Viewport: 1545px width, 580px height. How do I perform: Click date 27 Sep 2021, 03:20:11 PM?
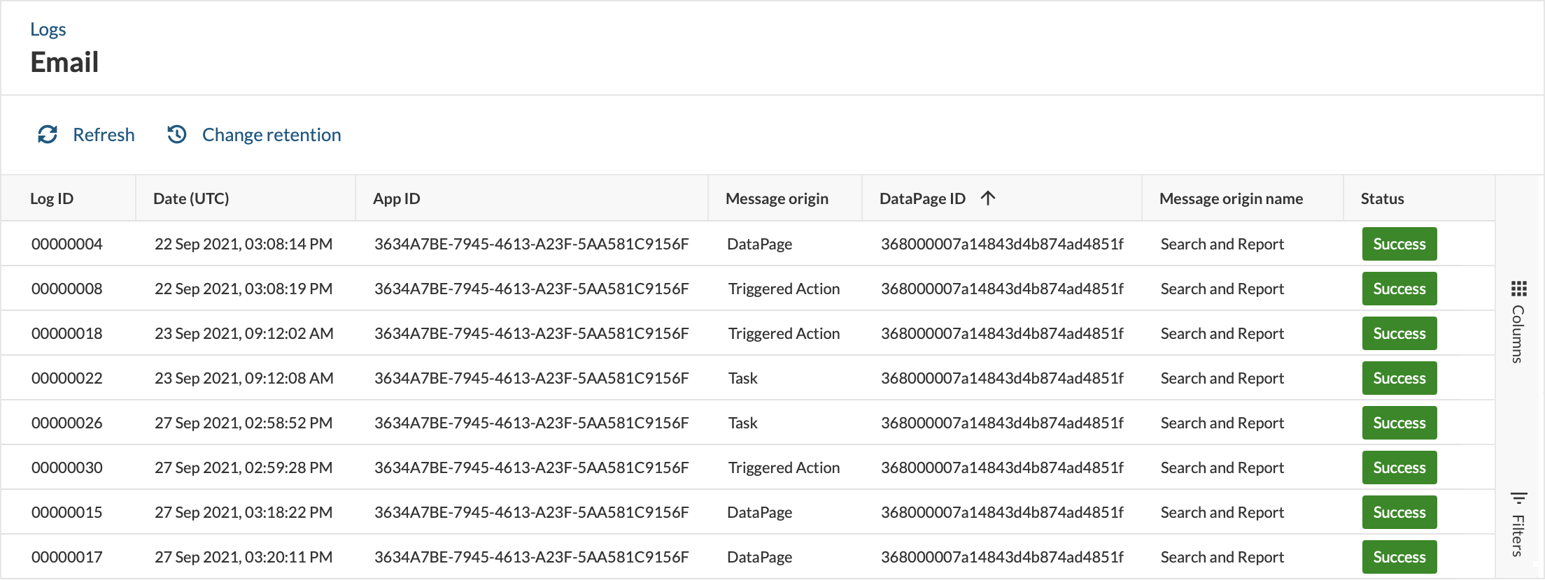[244, 557]
